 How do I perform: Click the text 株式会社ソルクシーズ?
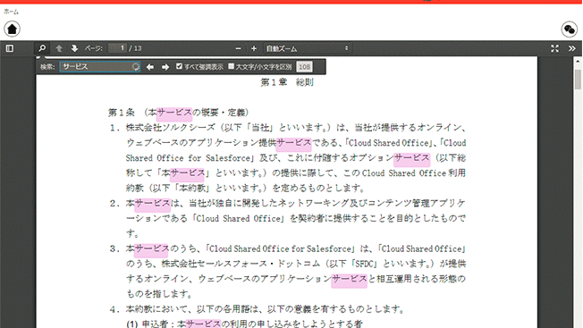(x=170, y=128)
